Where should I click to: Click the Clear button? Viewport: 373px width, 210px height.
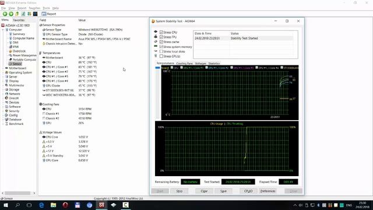(204, 191)
